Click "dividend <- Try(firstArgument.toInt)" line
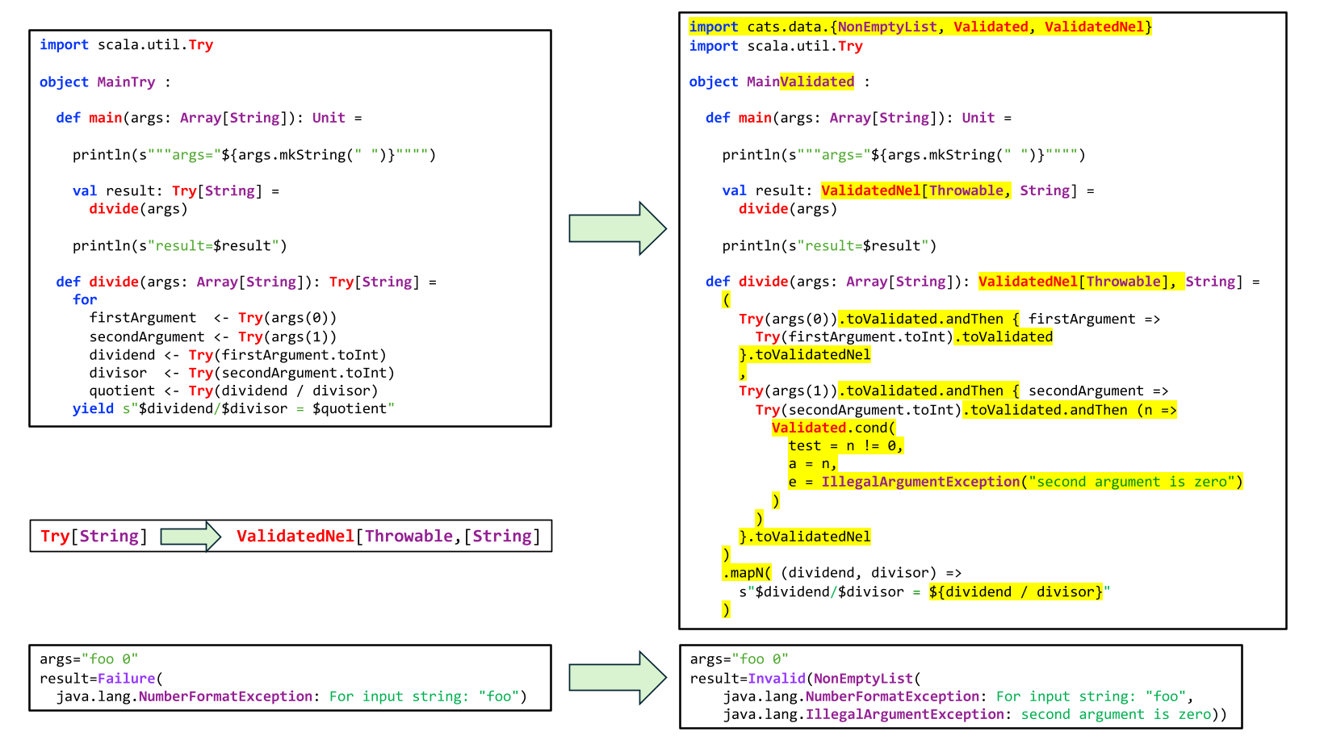The width and height of the screenshot is (1324, 744). 238,355
